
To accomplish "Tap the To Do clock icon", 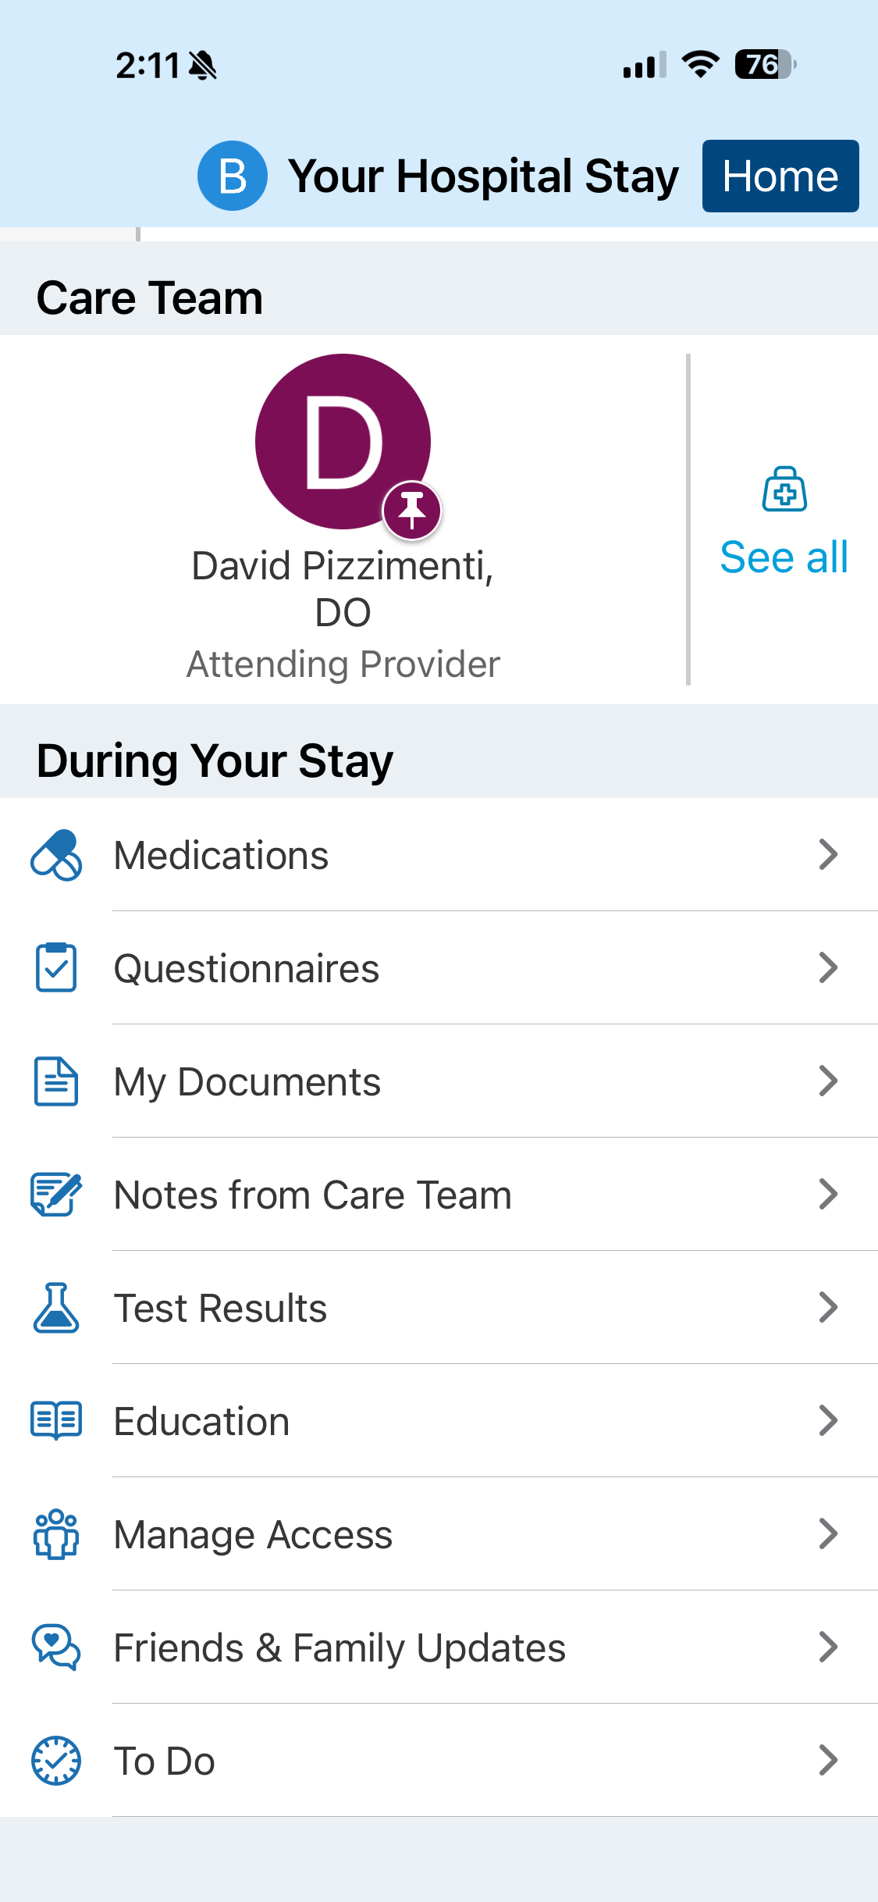I will pyautogui.click(x=56, y=1761).
